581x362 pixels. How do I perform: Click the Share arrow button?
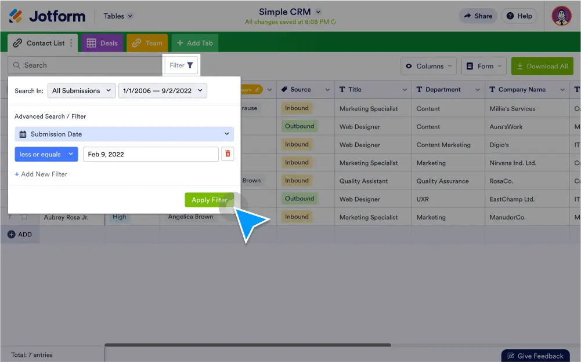(478, 16)
